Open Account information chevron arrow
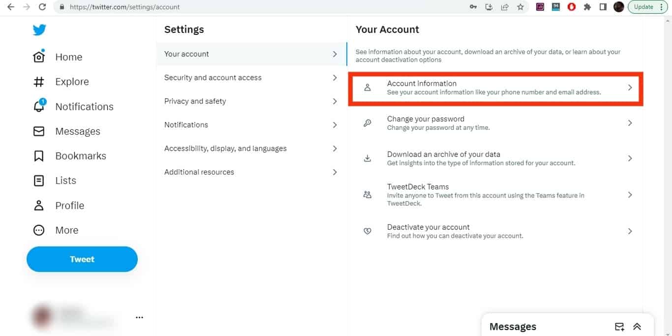Viewport: 672px width, 336px height. [x=630, y=88]
